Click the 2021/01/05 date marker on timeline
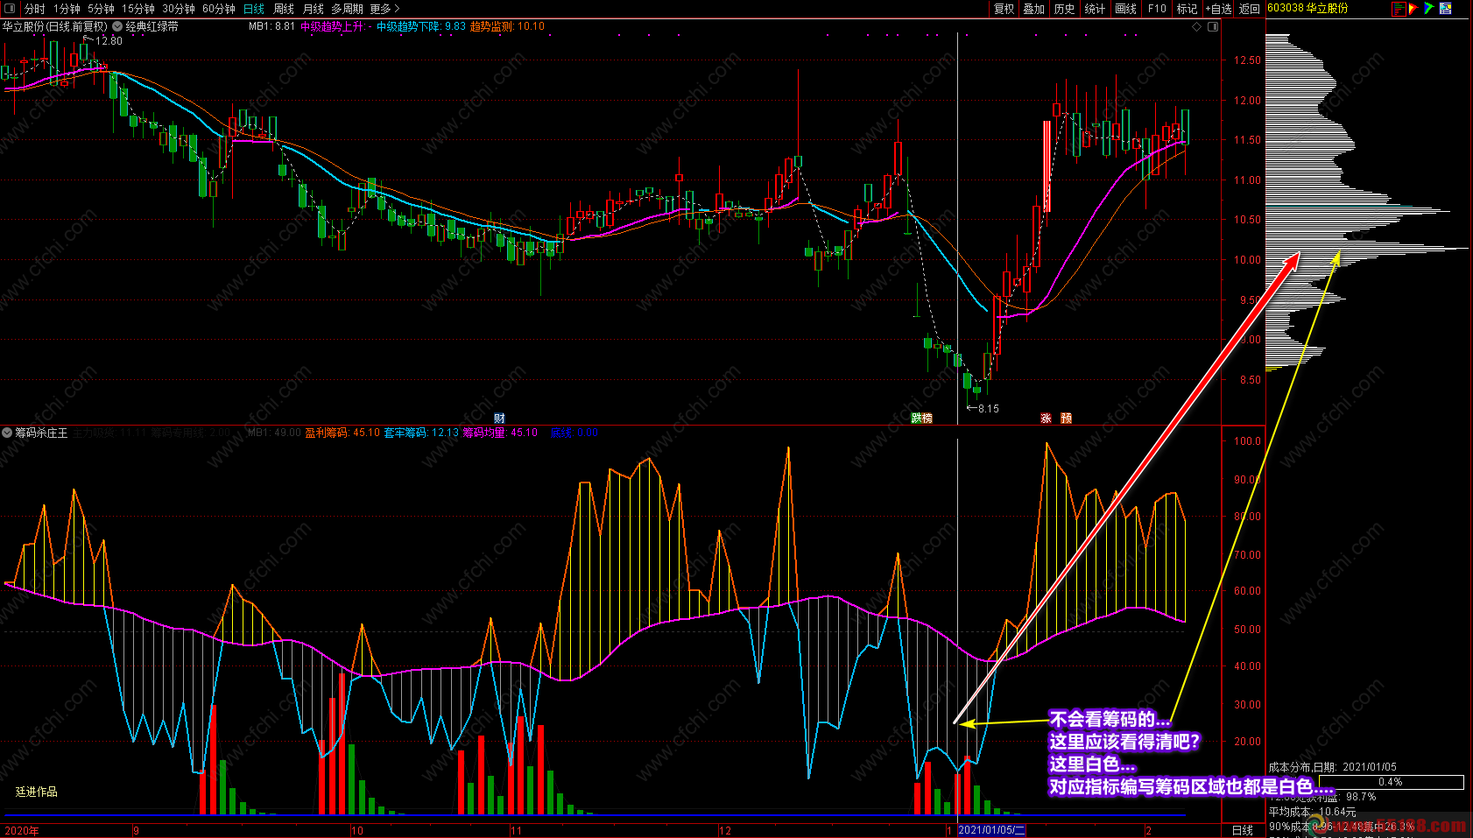 click(x=991, y=830)
